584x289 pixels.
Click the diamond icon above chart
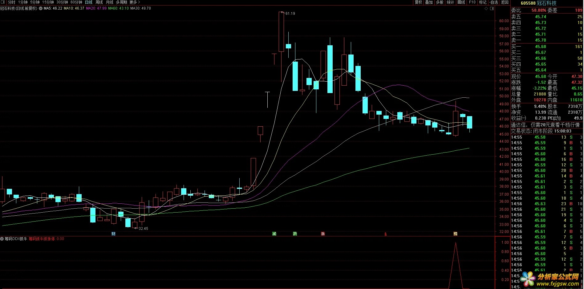point(486,8)
